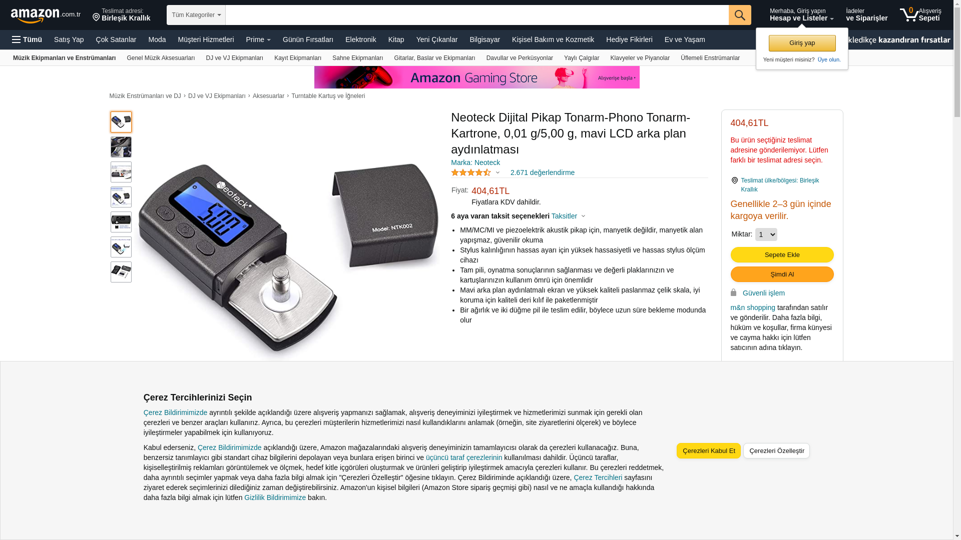
Task: Select the Bilgisayar navigation item
Action: coord(485,39)
